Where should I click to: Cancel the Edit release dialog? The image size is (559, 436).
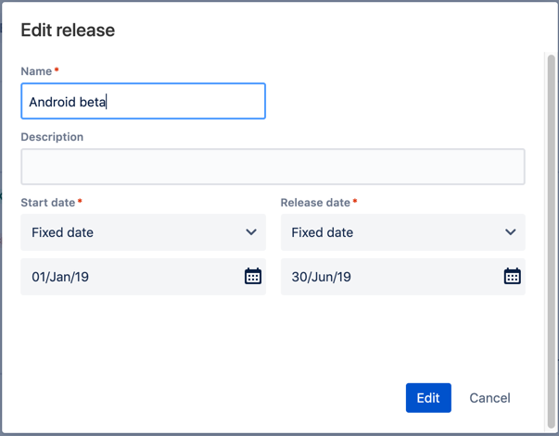489,398
